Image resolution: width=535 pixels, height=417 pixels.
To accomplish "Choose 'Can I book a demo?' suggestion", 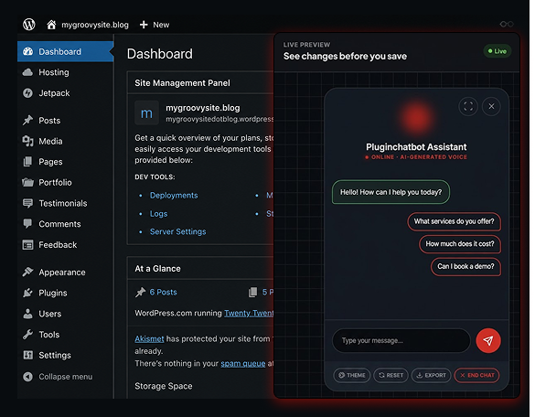I will tap(465, 266).
